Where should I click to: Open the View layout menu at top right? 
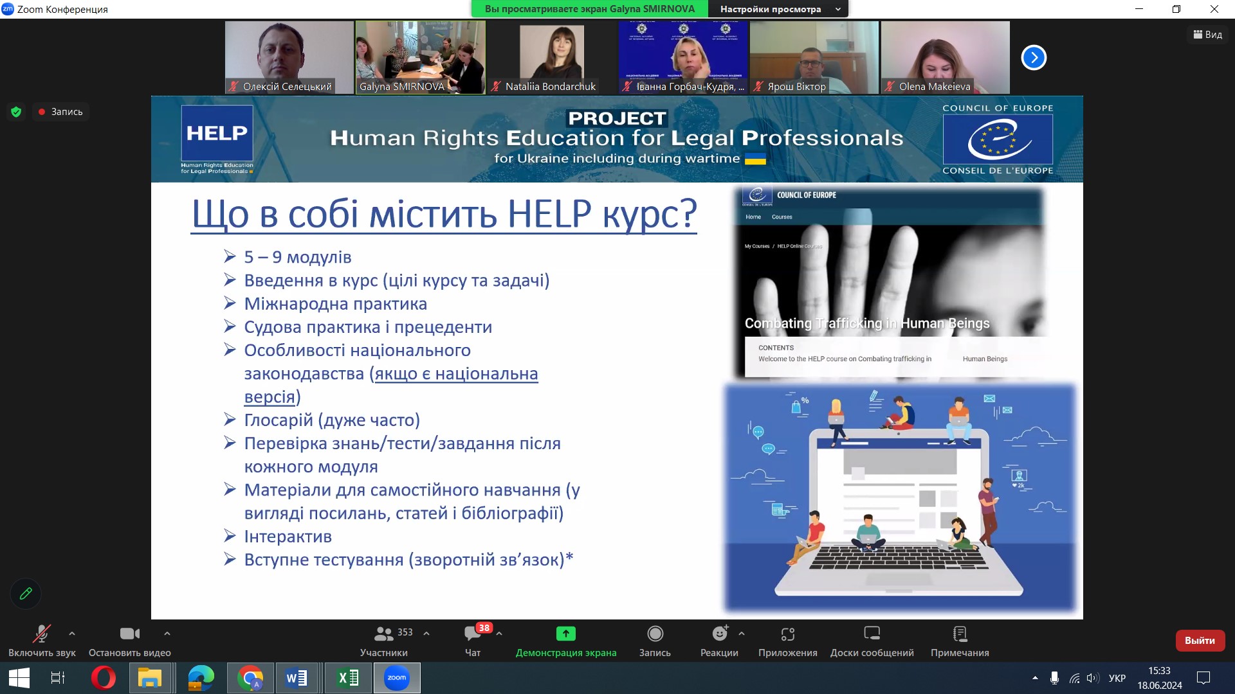click(1208, 35)
